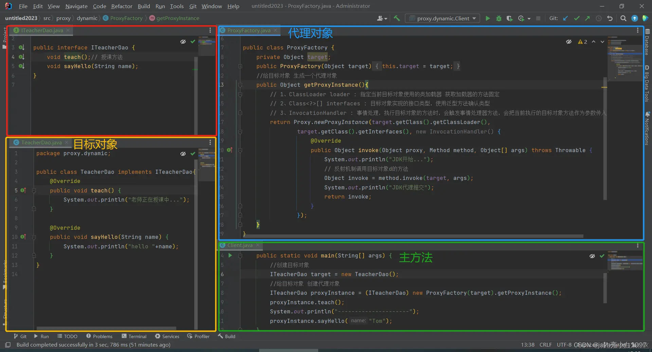Open the proxy.dynamic.Client run configuration dropdown
This screenshot has width=652, height=352.
click(442, 18)
